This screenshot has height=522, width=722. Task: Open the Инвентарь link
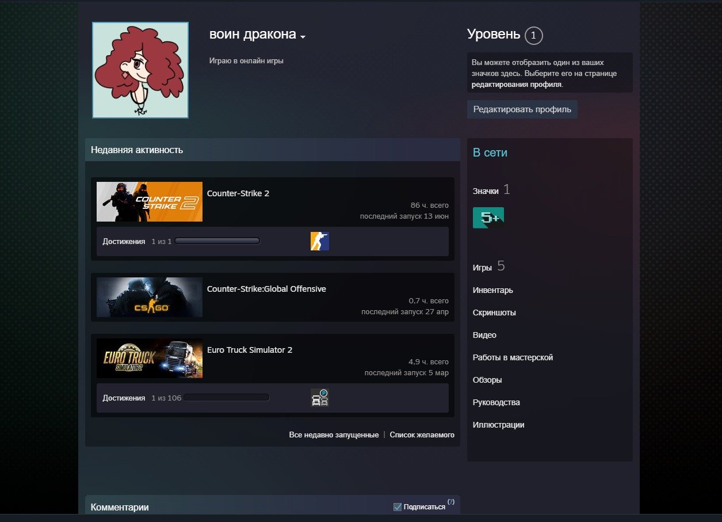point(493,290)
